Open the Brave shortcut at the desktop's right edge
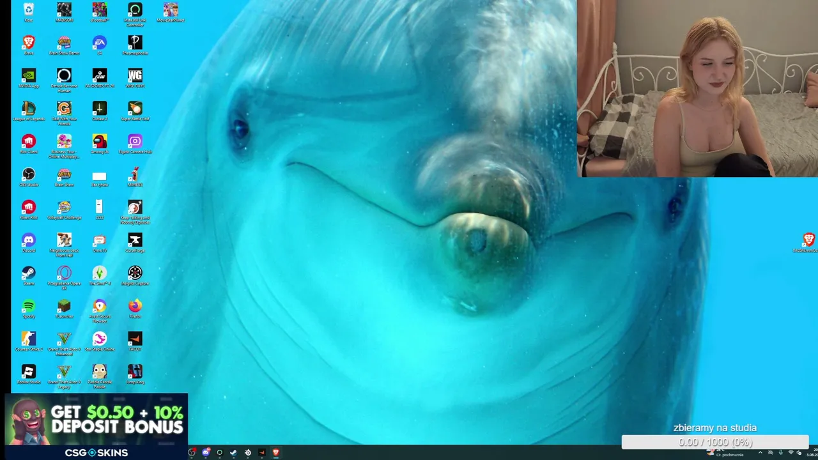 808,243
